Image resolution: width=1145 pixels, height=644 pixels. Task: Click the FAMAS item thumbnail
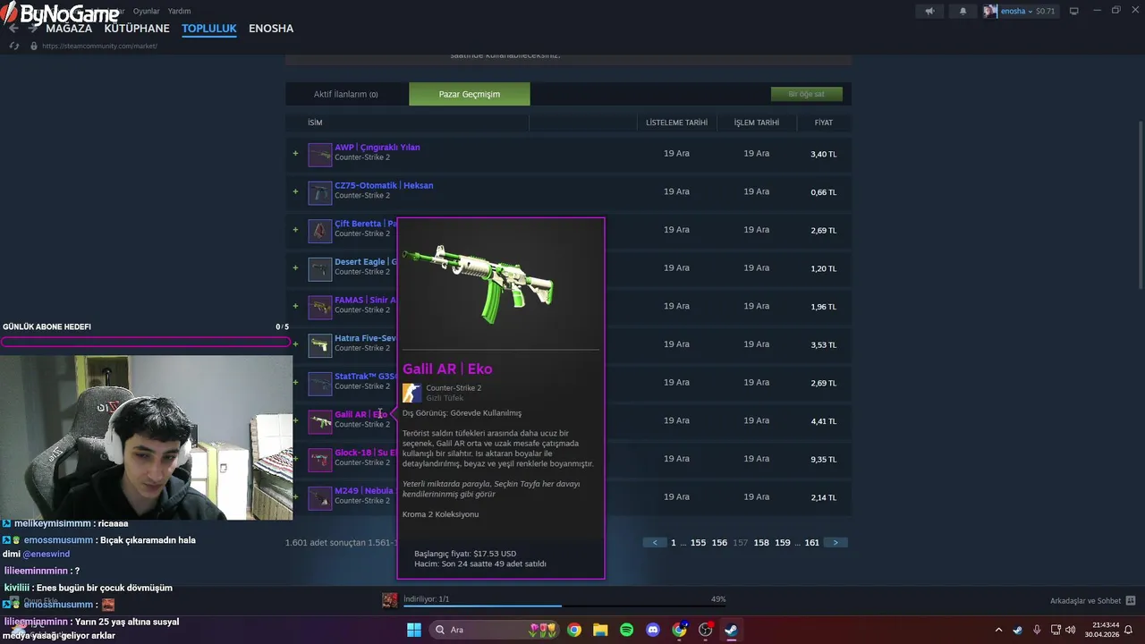tap(320, 308)
